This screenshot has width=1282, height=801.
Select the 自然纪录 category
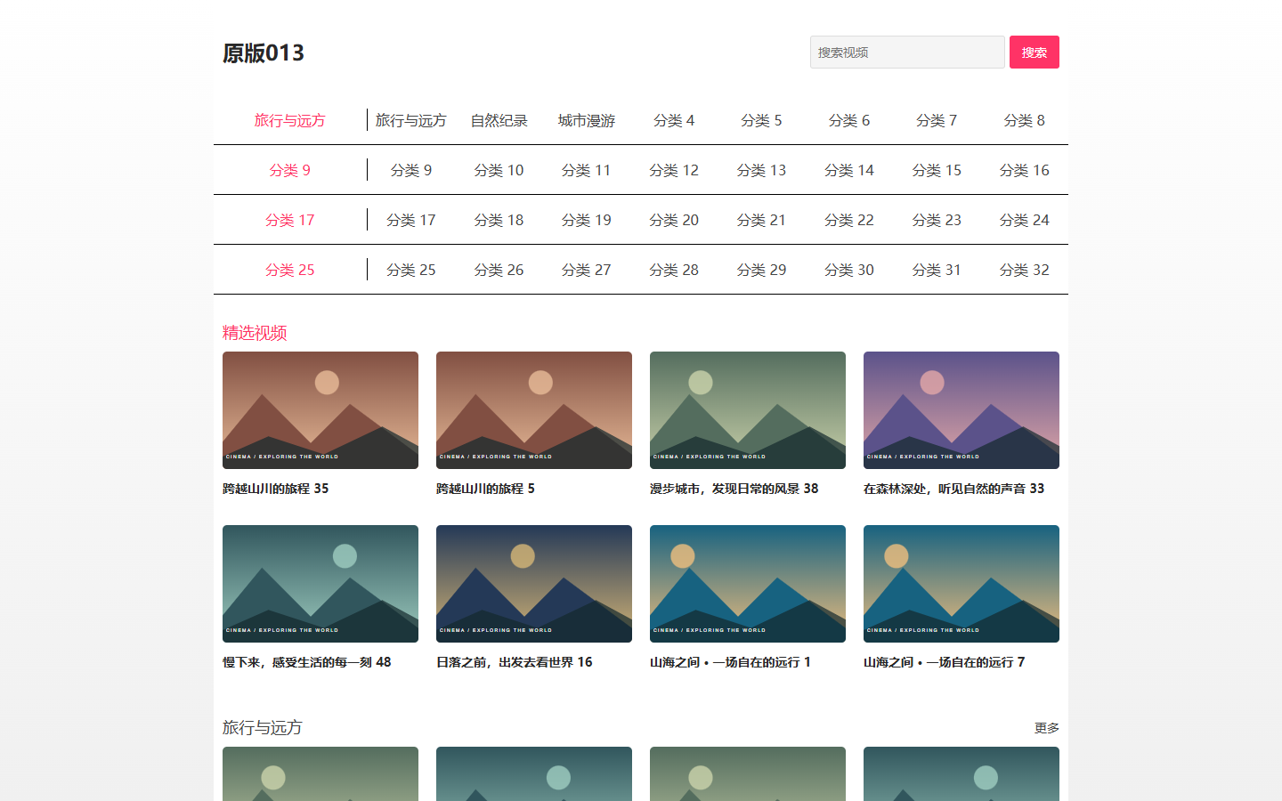tap(499, 120)
